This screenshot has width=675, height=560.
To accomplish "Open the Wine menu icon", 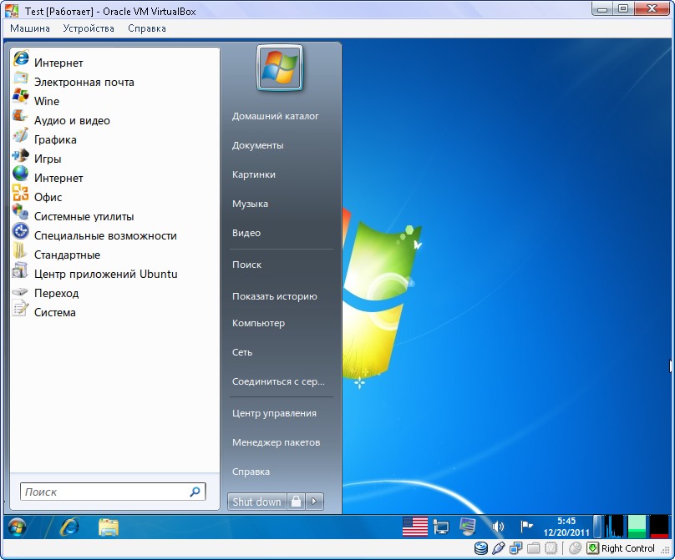I will 21,96.
